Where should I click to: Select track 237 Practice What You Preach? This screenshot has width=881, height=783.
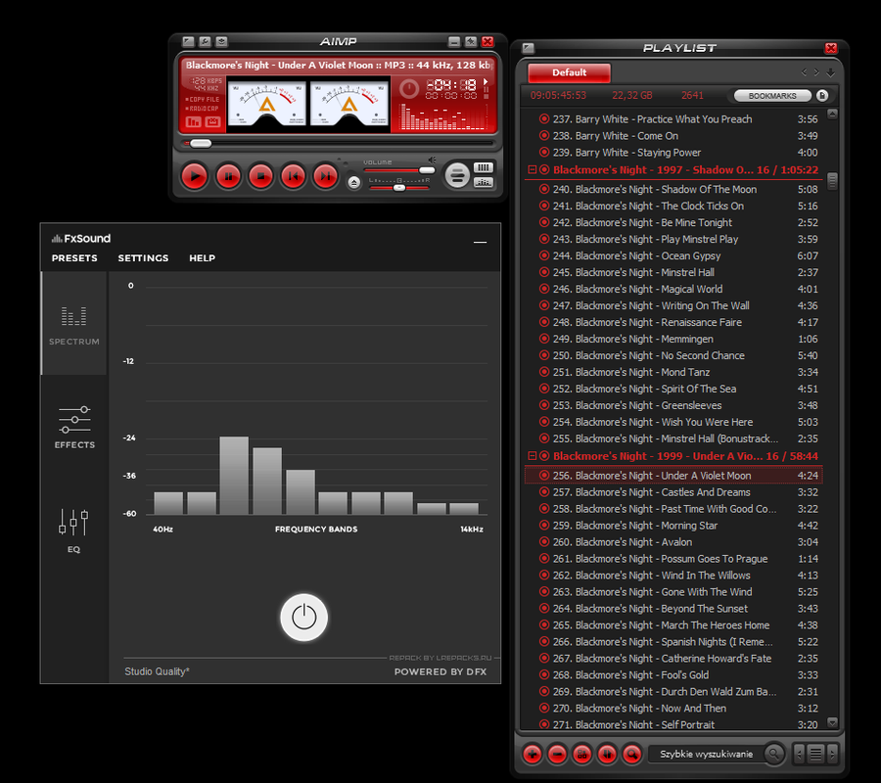[673, 119]
